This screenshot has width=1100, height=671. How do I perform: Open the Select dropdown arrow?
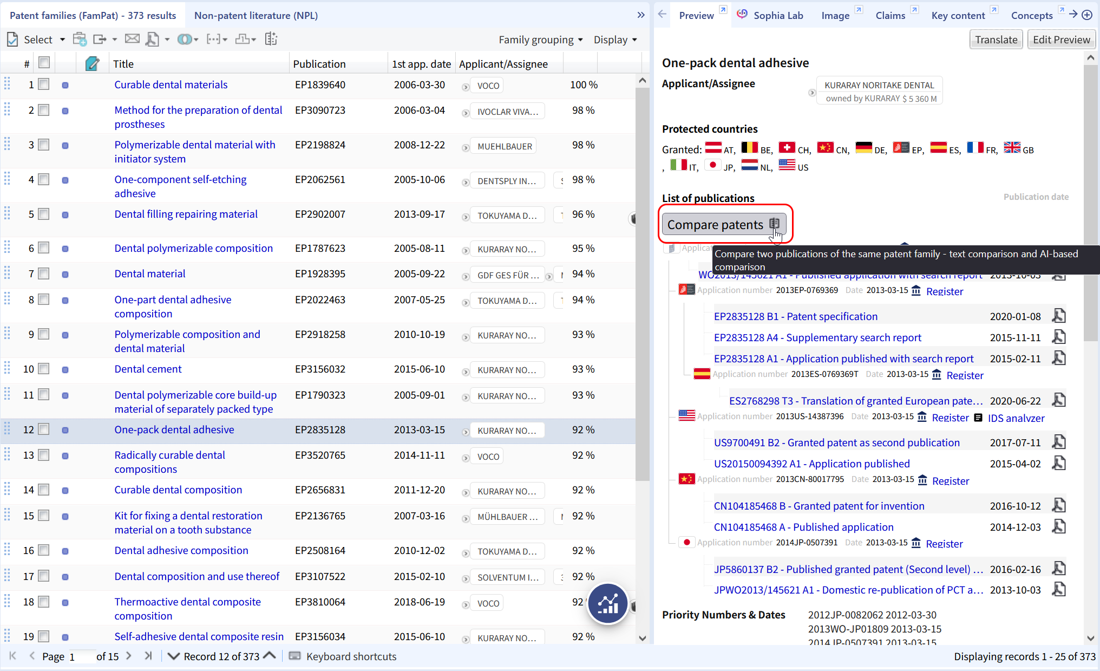62,40
